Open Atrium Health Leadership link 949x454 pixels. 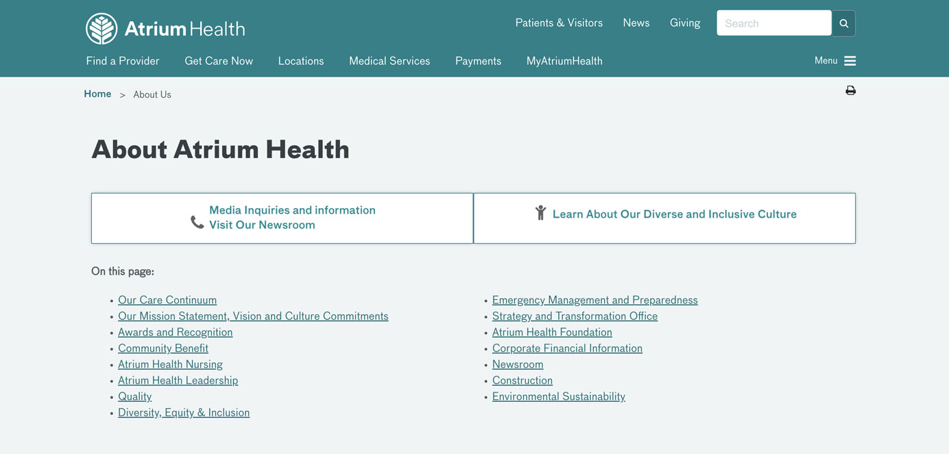pos(178,380)
